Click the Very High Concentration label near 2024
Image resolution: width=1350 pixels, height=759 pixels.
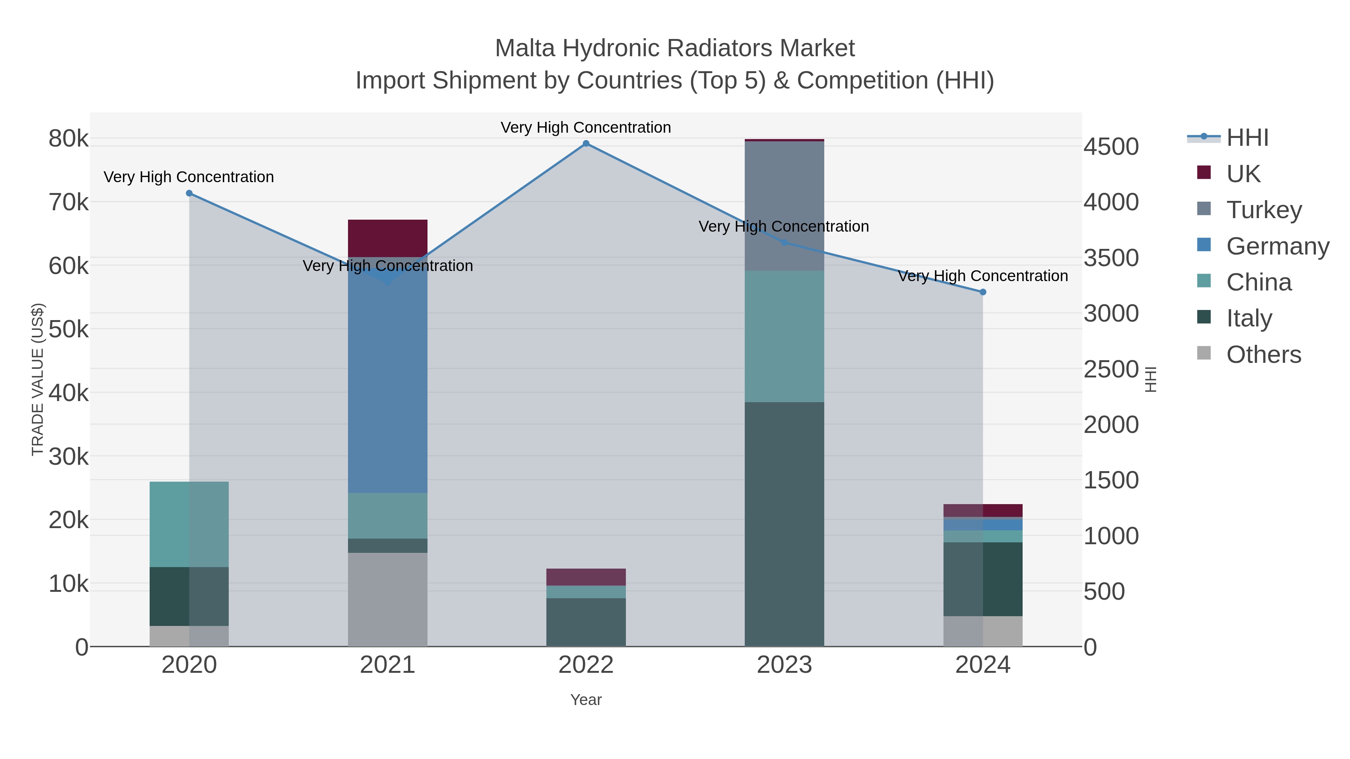coord(982,276)
